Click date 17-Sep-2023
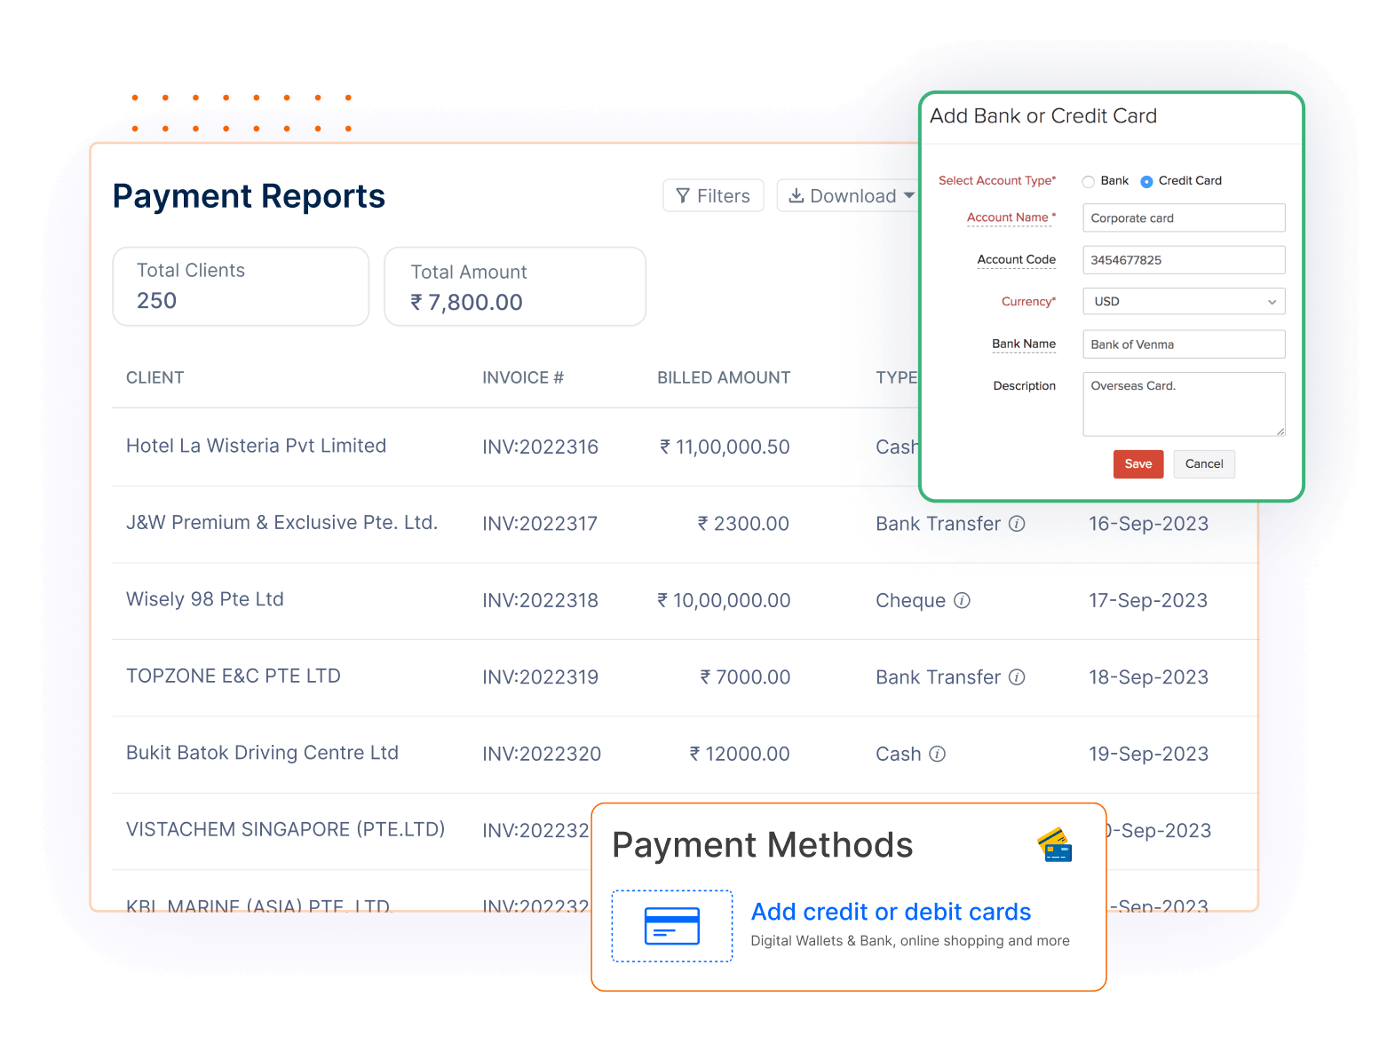 [1148, 600]
